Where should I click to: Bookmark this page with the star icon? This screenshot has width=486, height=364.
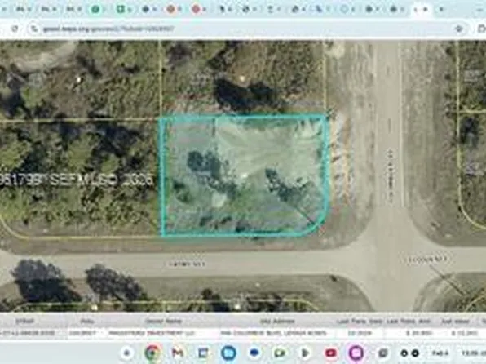459,29
